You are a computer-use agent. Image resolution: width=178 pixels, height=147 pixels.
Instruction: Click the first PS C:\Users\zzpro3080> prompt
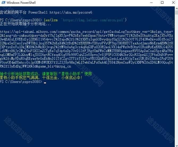(21, 20)
